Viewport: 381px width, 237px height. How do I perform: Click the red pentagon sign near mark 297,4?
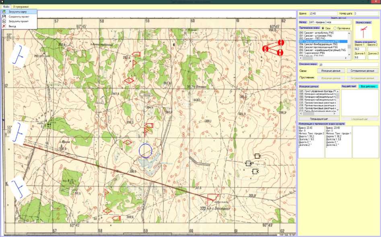(x=136, y=54)
